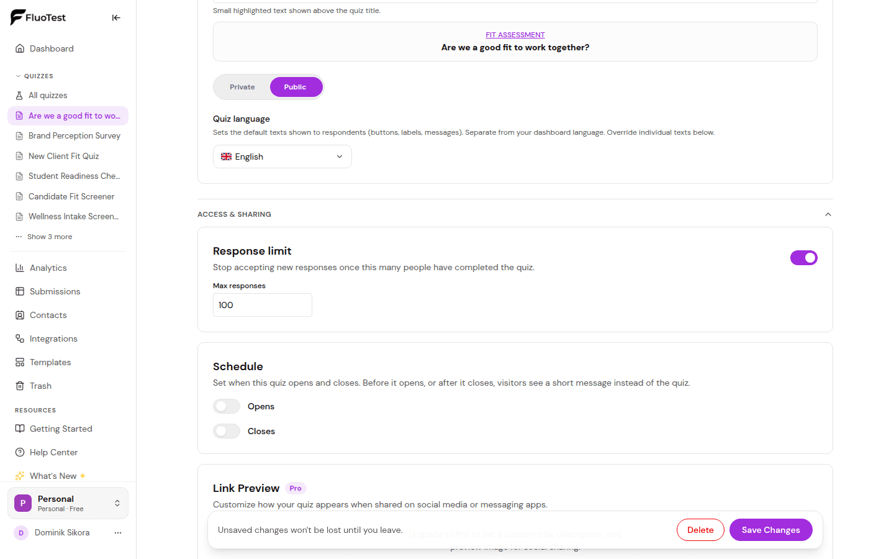Click the Submissions table icon
The image size is (894, 559).
click(x=20, y=291)
